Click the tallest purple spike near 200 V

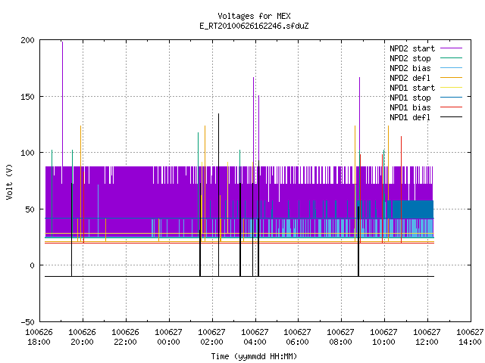(x=62, y=104)
